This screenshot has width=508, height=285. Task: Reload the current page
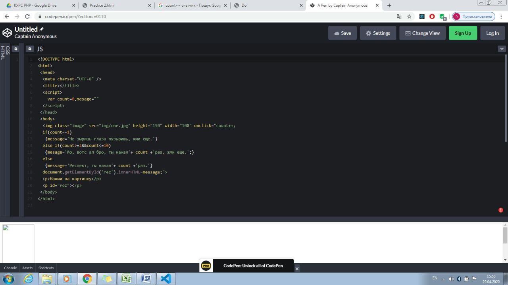27,16
